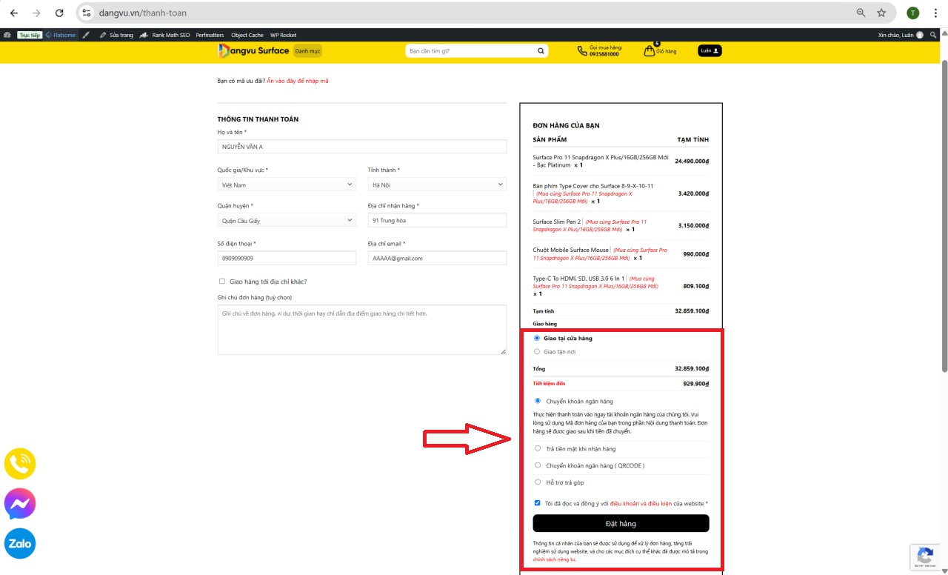Choose 'Trả tiền mặt khi nhận hàng' payment
948x575 pixels.
click(x=538, y=448)
